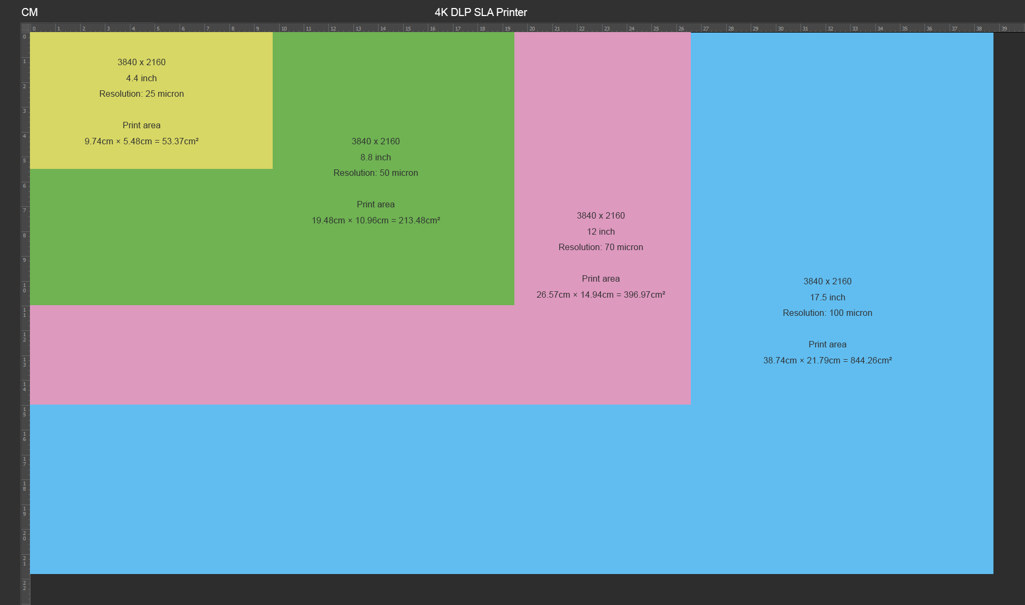The image size is (1025, 605).
Task: Click the "Resolution: 50 micron" text
Action: [x=375, y=173]
